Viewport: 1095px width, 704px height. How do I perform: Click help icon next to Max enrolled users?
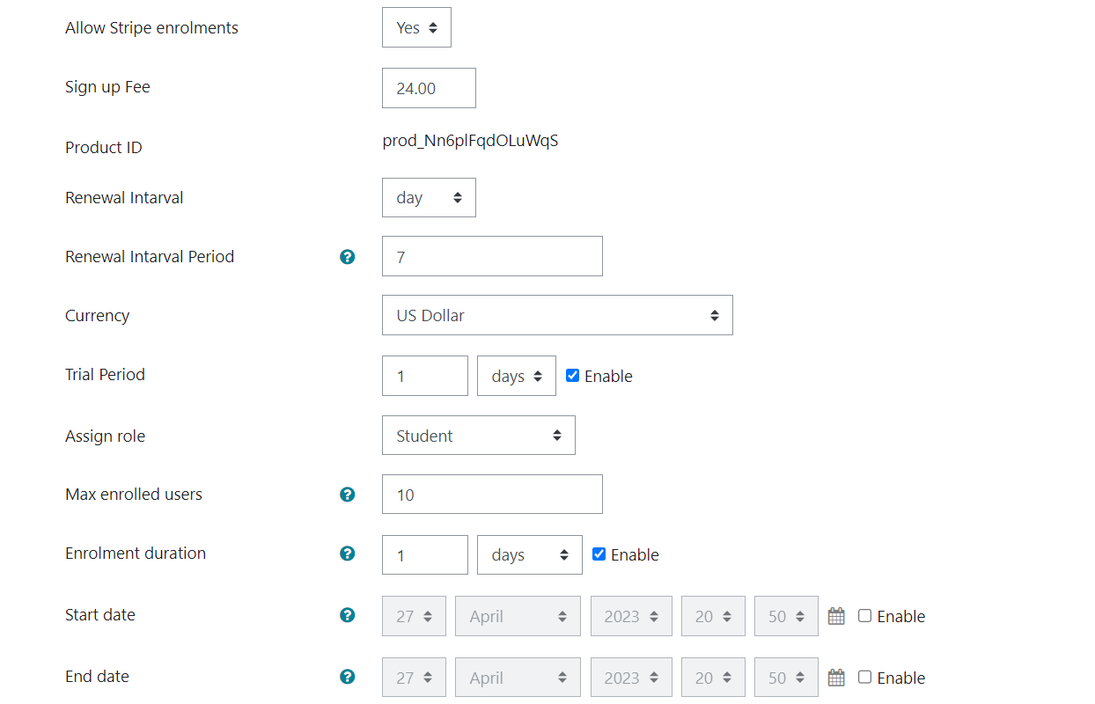coord(348,495)
